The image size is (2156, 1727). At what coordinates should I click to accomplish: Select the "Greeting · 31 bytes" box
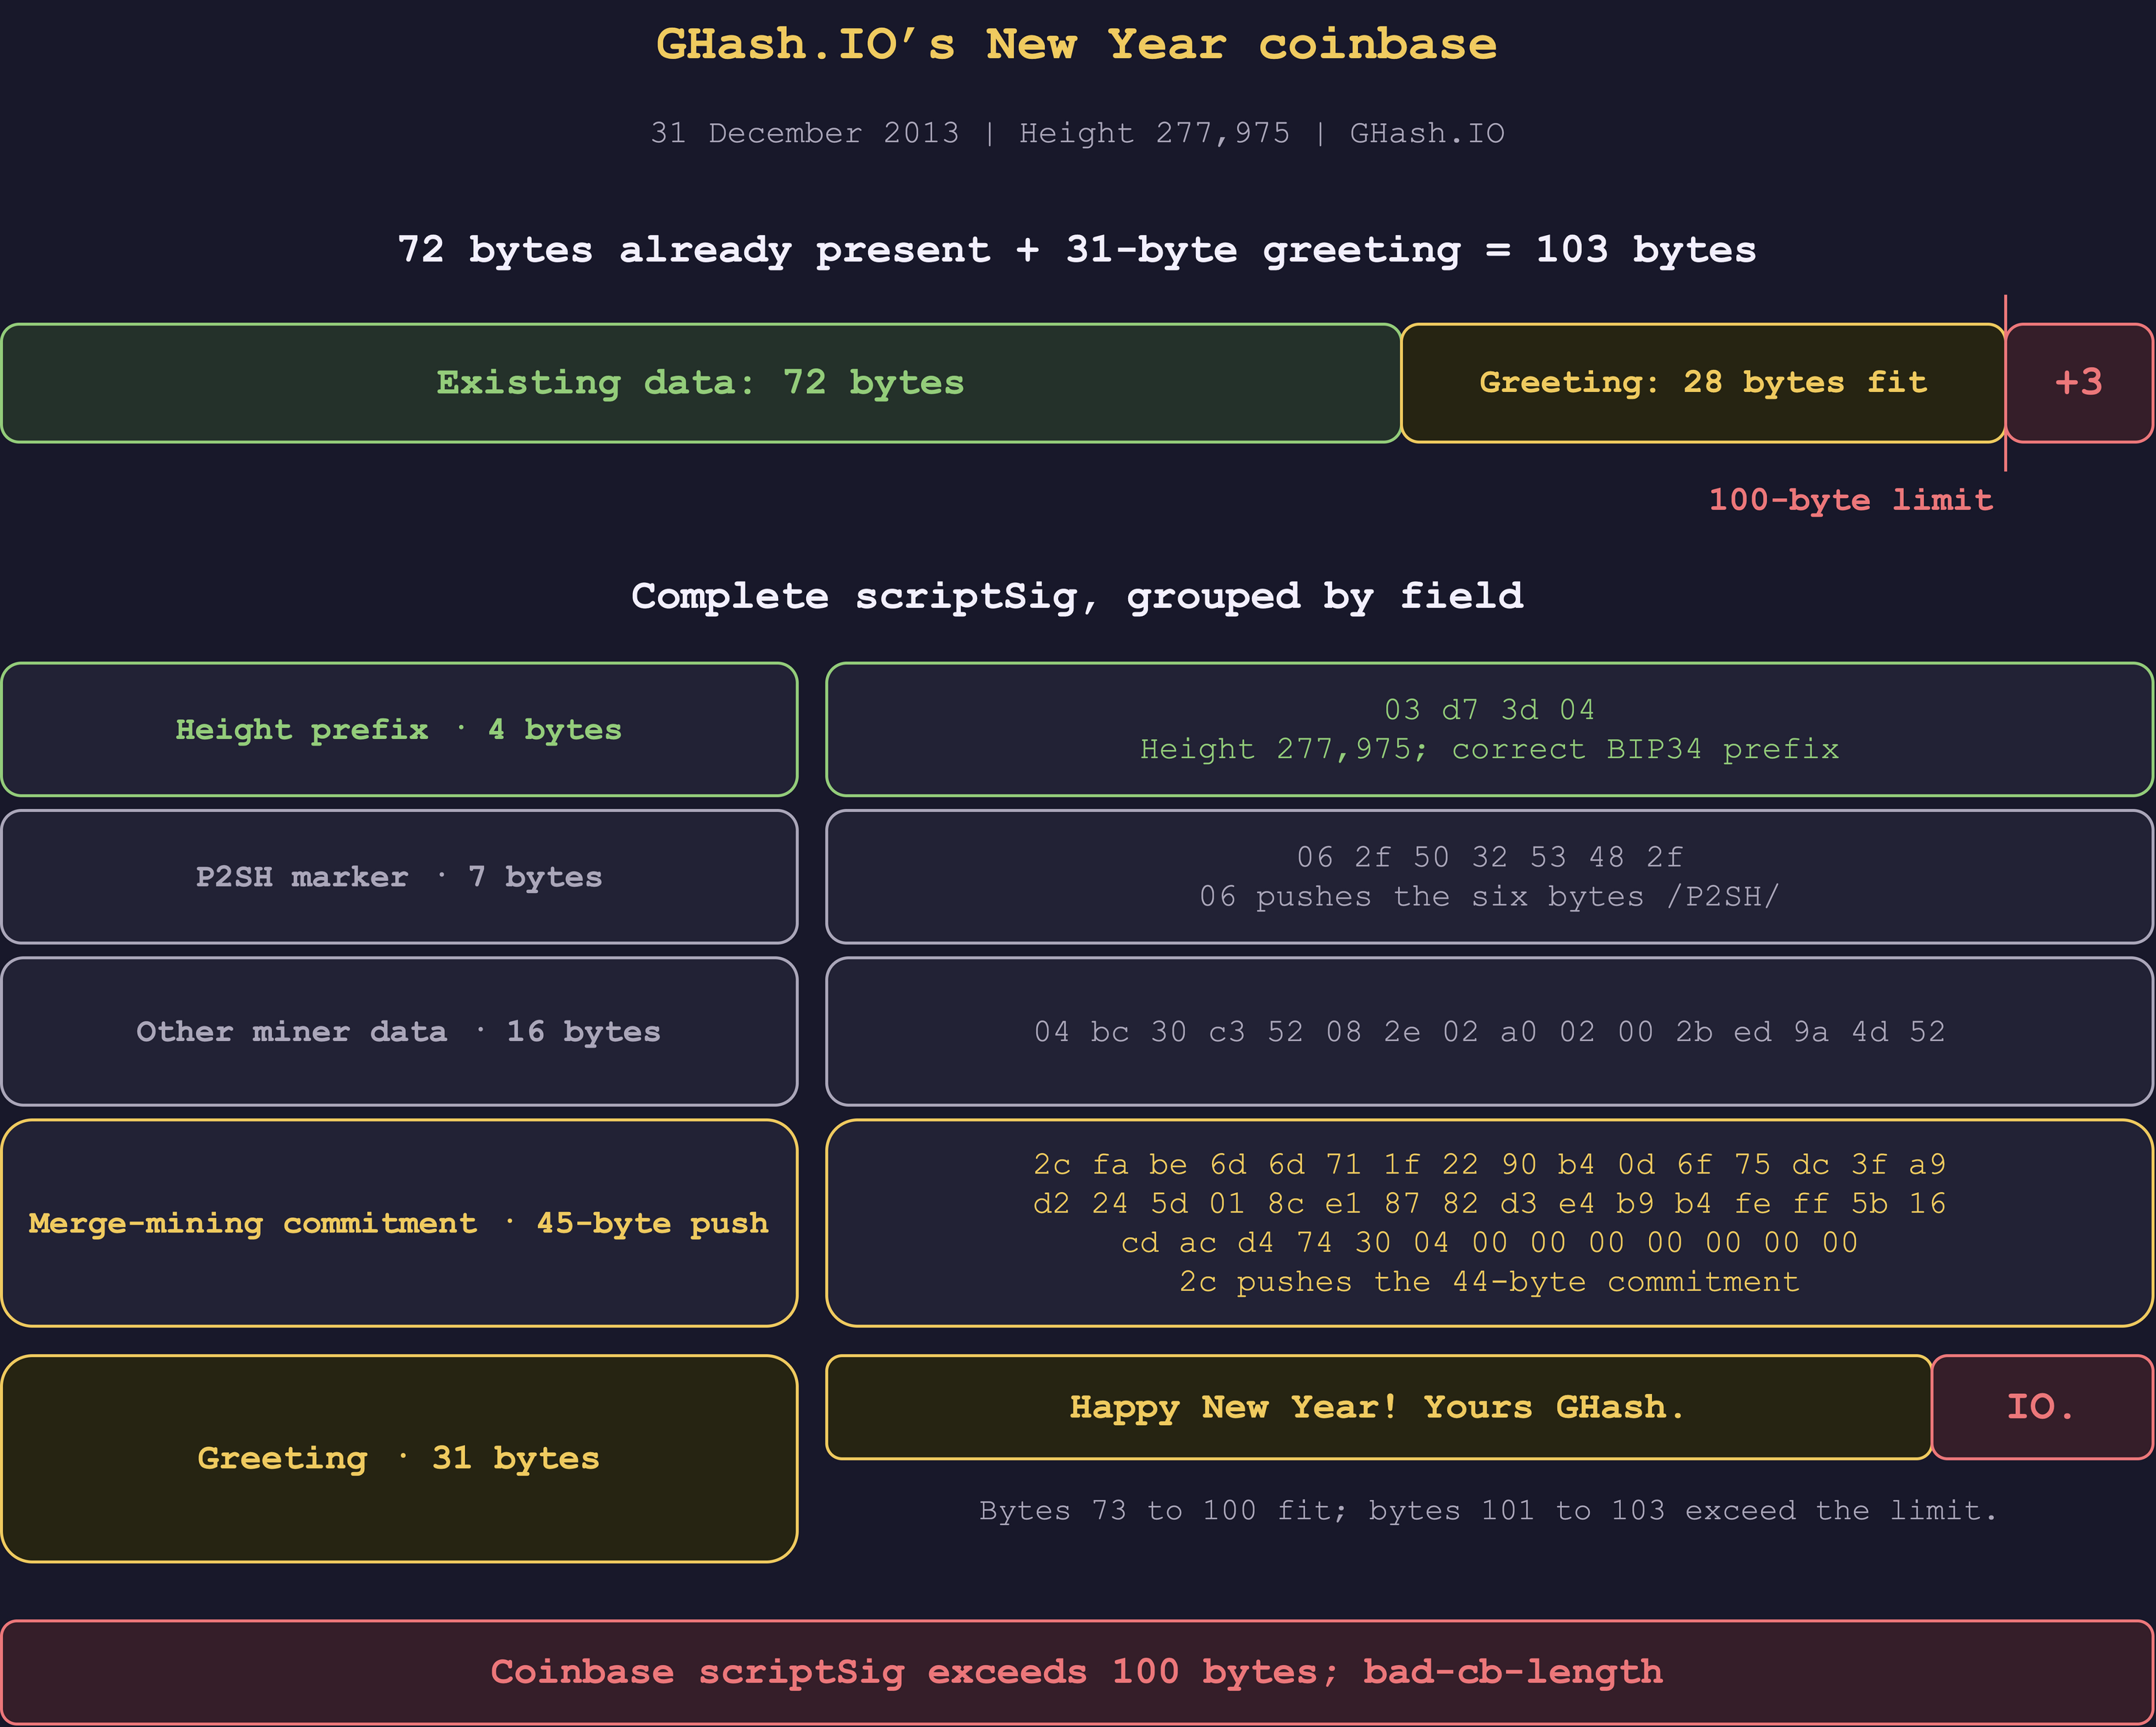pyautogui.click(x=399, y=1458)
